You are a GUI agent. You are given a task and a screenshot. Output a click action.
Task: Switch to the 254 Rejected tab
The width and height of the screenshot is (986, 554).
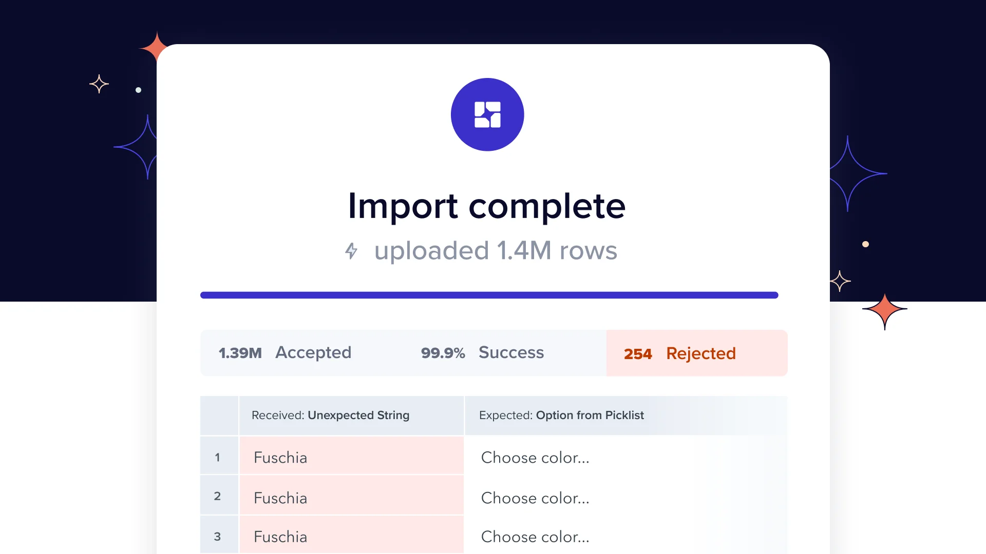[696, 353]
